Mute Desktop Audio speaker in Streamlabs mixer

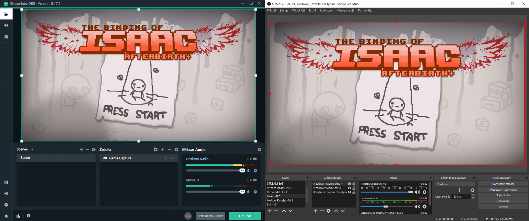point(249,171)
